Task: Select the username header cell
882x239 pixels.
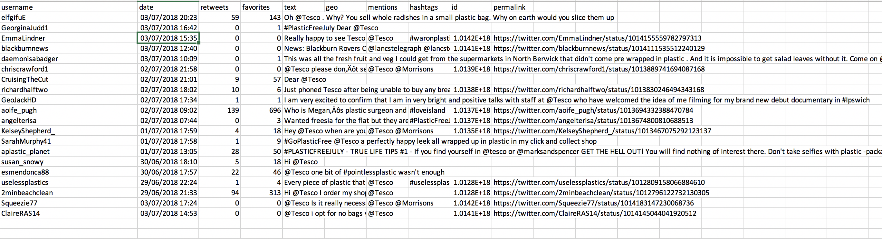Action: (x=69, y=7)
